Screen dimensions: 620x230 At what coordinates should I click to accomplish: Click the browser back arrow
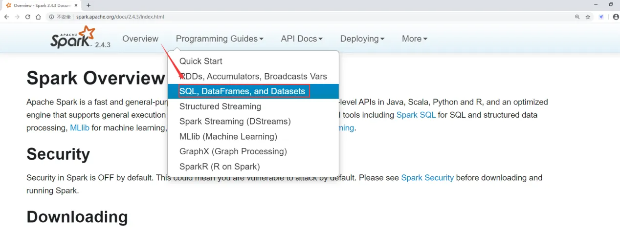pos(6,17)
